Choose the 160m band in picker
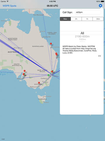Image resolution: width=105 pixels, height=141 pixels. pyautogui.click(x=82, y=39)
